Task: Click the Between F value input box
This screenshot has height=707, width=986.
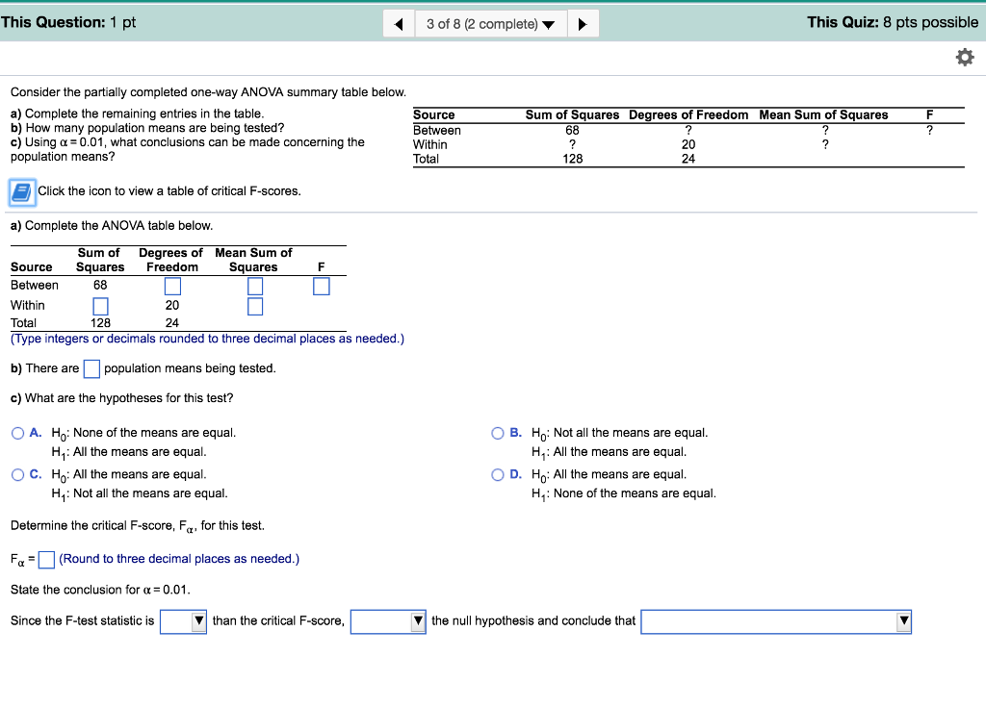Action: click(322, 287)
